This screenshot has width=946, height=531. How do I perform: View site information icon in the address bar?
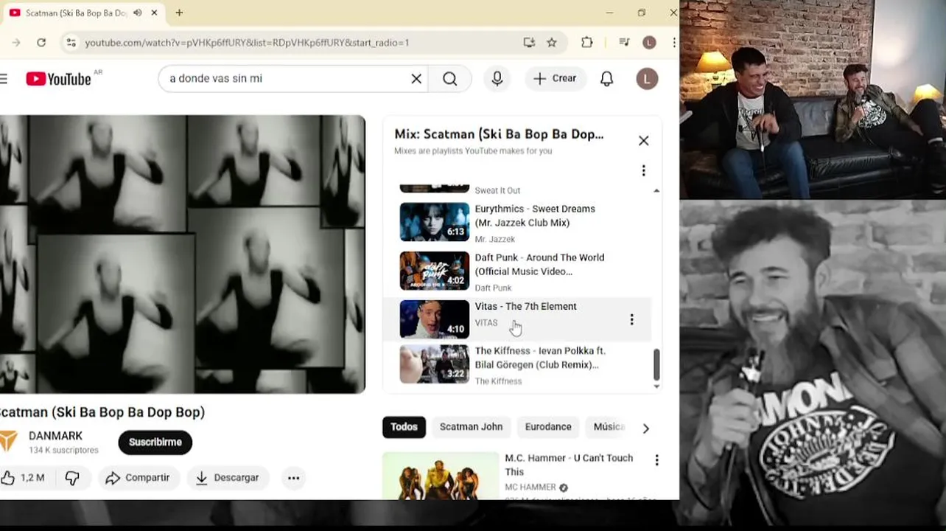pos(69,43)
